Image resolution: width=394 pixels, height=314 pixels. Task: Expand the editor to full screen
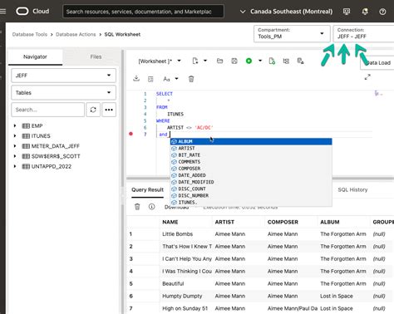(x=367, y=77)
